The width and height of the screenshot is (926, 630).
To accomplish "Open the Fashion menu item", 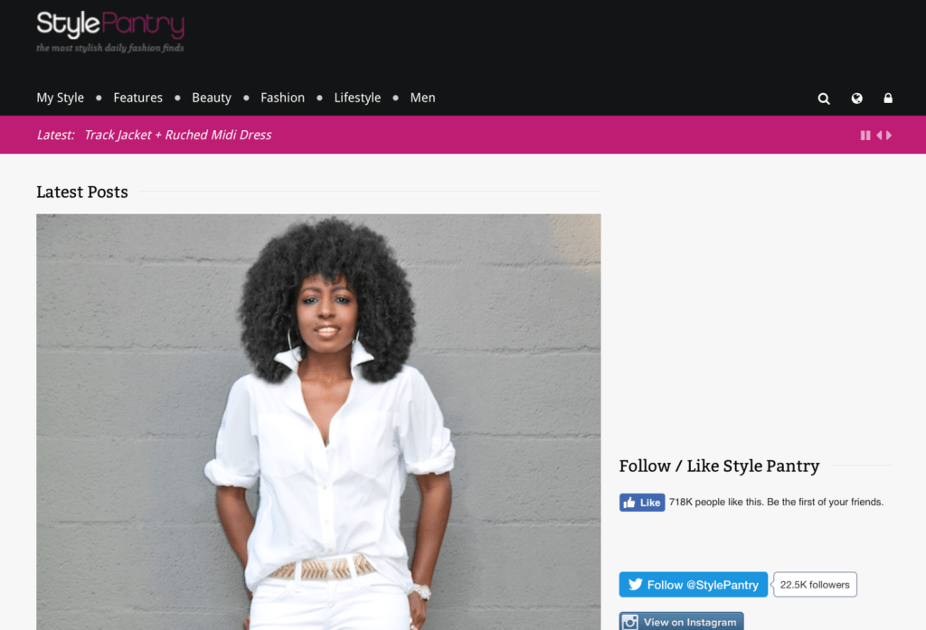I will 282,98.
